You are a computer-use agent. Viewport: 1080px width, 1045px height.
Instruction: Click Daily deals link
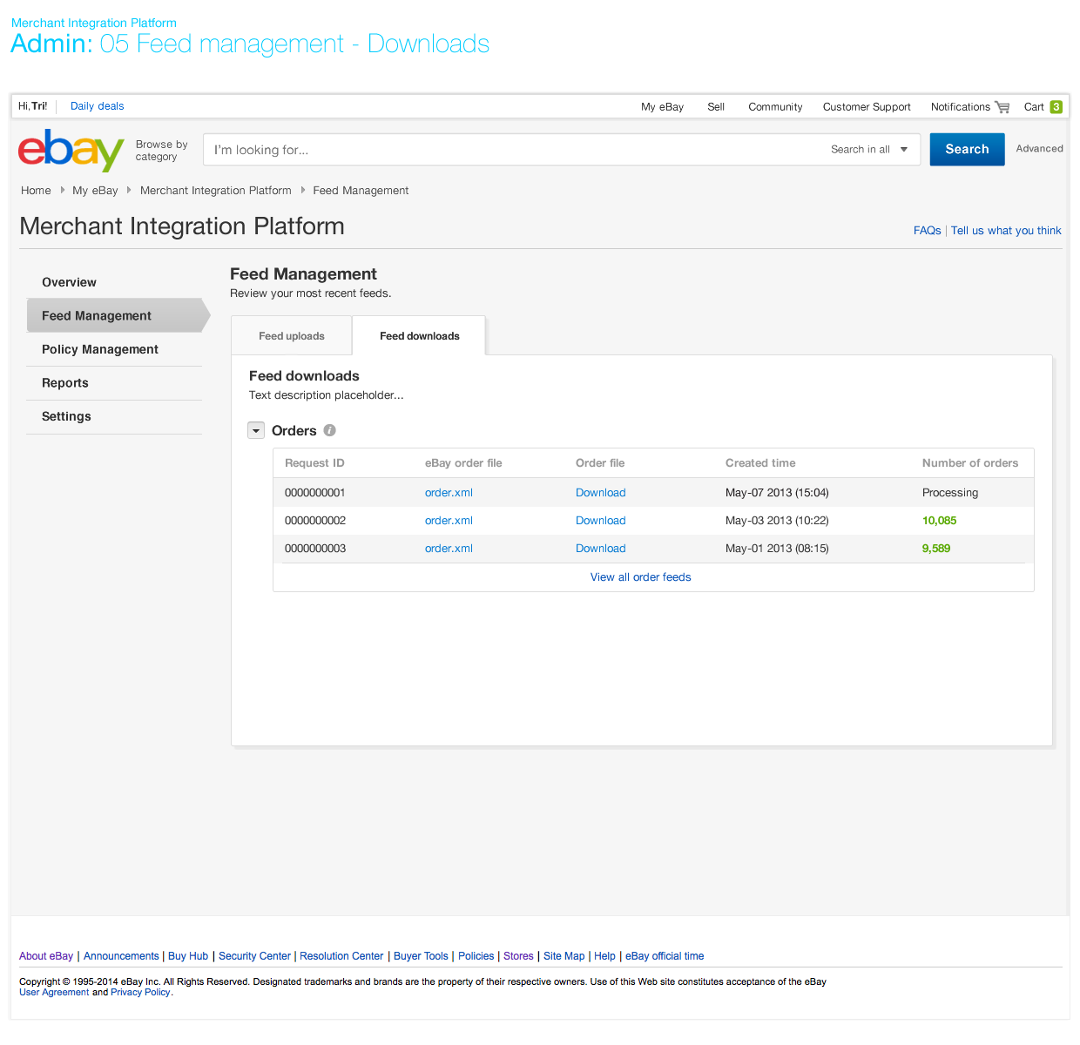[98, 106]
